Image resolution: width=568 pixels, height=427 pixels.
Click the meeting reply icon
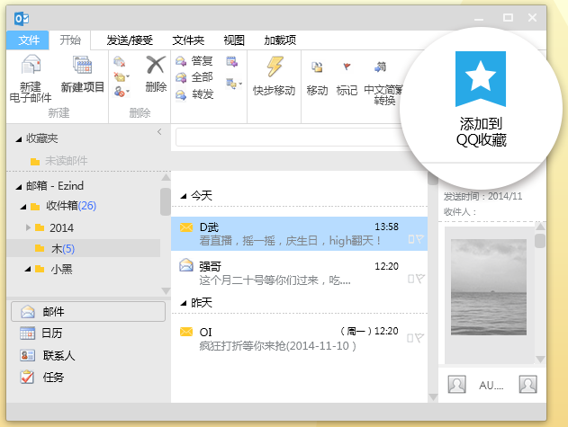click(x=232, y=62)
